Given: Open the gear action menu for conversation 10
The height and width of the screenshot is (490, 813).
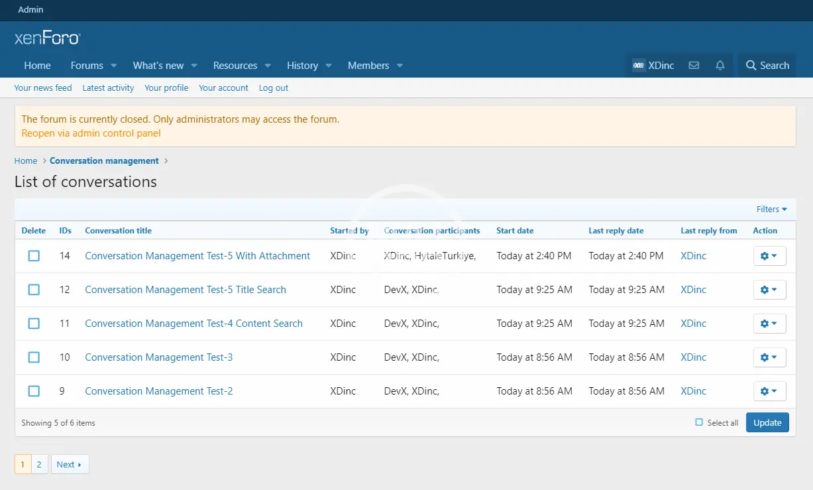Looking at the screenshot, I should tap(769, 357).
